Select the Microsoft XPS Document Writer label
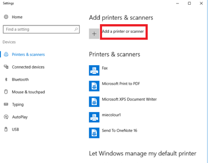The image size is (208, 163). click(129, 99)
